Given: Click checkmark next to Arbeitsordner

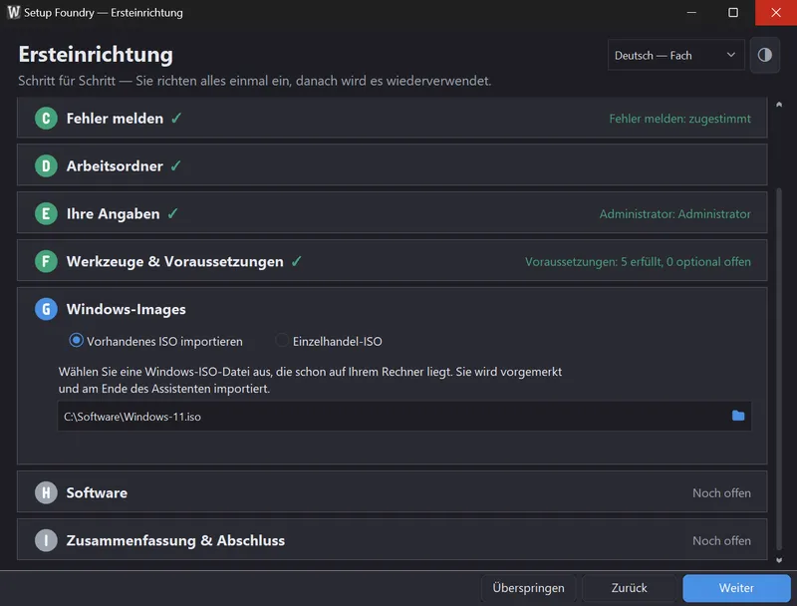Looking at the screenshot, I should coord(176,165).
